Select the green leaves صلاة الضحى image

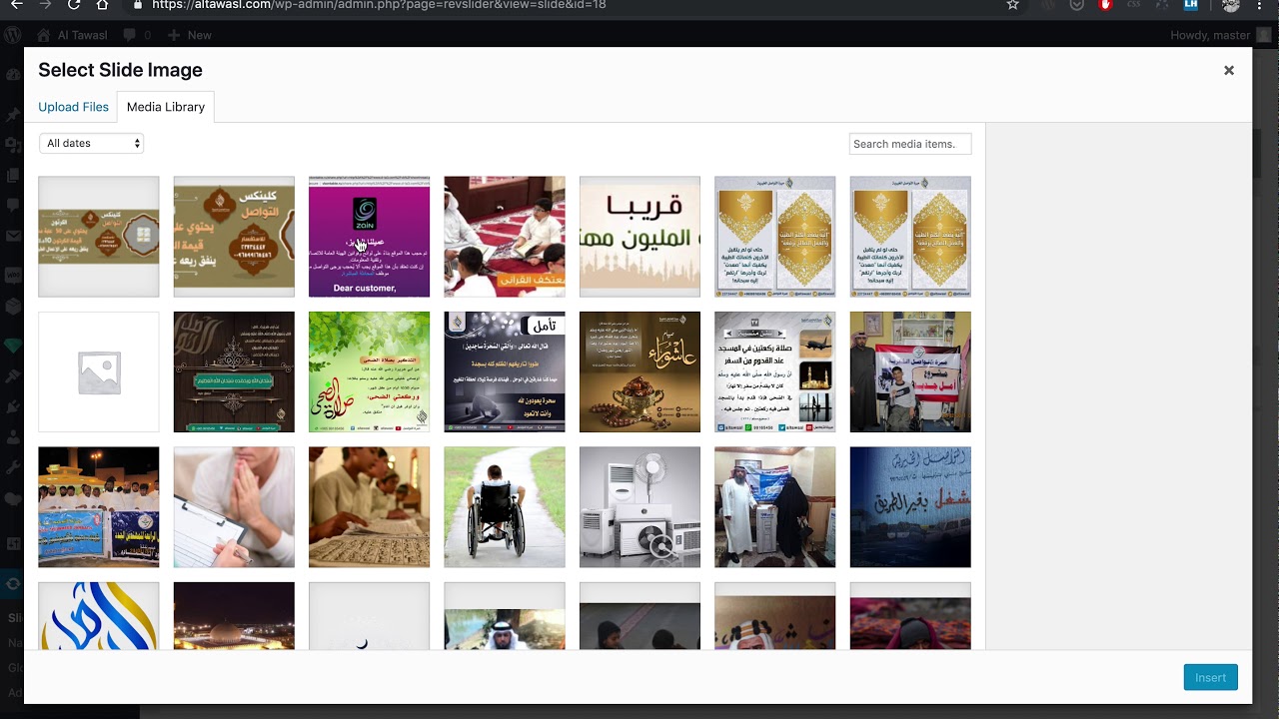pos(369,371)
